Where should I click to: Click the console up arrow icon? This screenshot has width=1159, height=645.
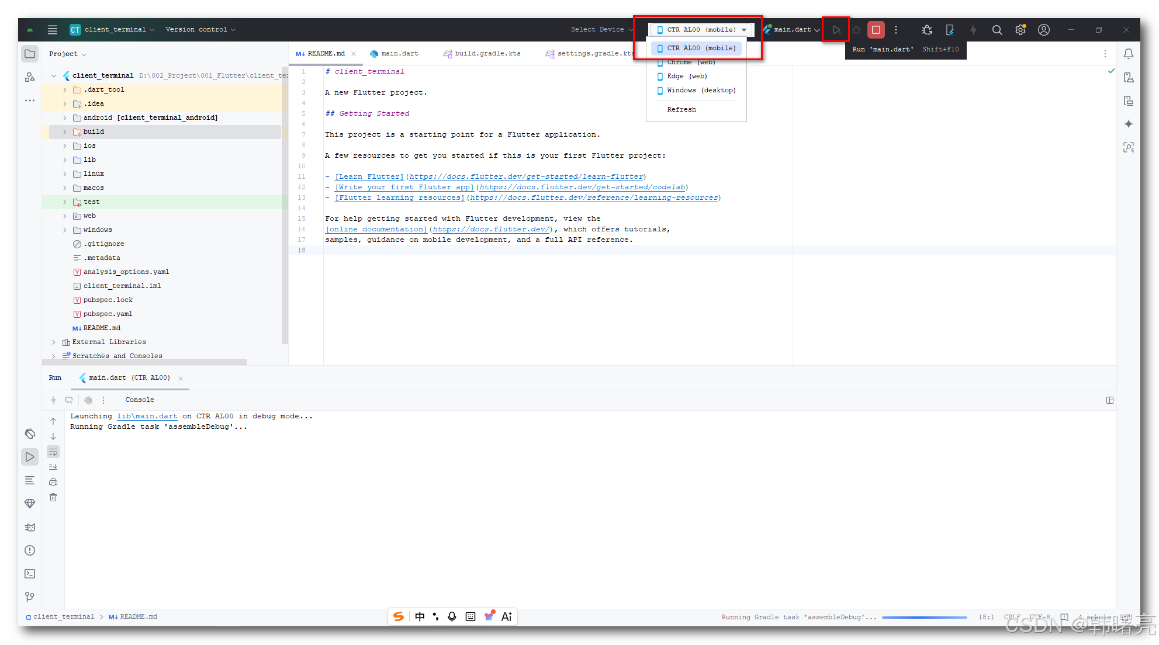(53, 421)
